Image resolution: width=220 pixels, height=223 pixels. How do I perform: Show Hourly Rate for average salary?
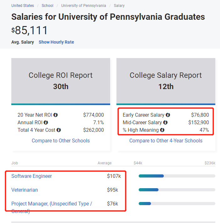[x=56, y=42]
